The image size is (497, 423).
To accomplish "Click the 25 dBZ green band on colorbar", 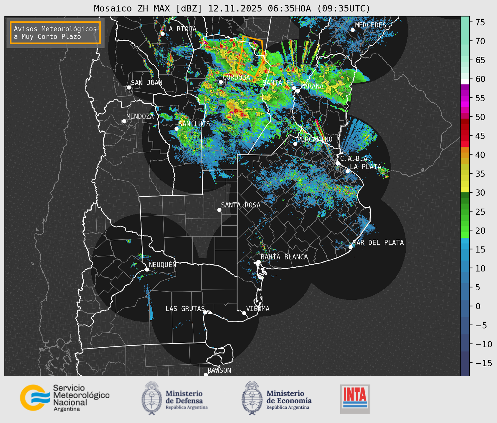I will pos(465,212).
